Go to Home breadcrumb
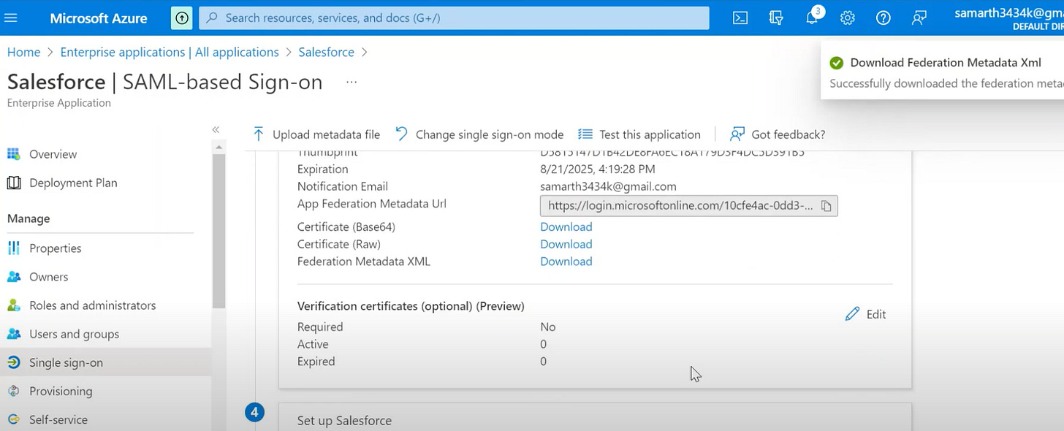Viewport: 1064px width, 431px height. pyautogui.click(x=23, y=53)
